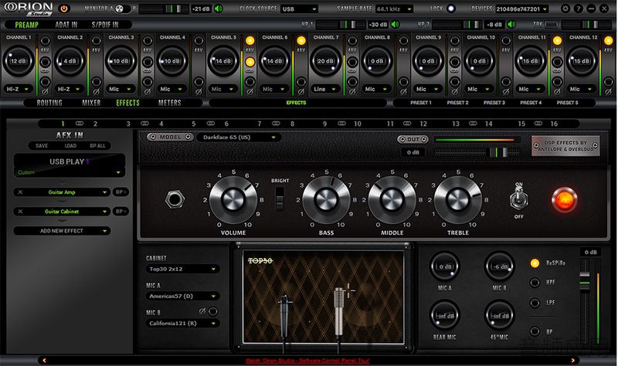This screenshot has height=366, width=618.
Task: Open the Sample Rate 44.1 kHz dropdown
Action: point(394,8)
